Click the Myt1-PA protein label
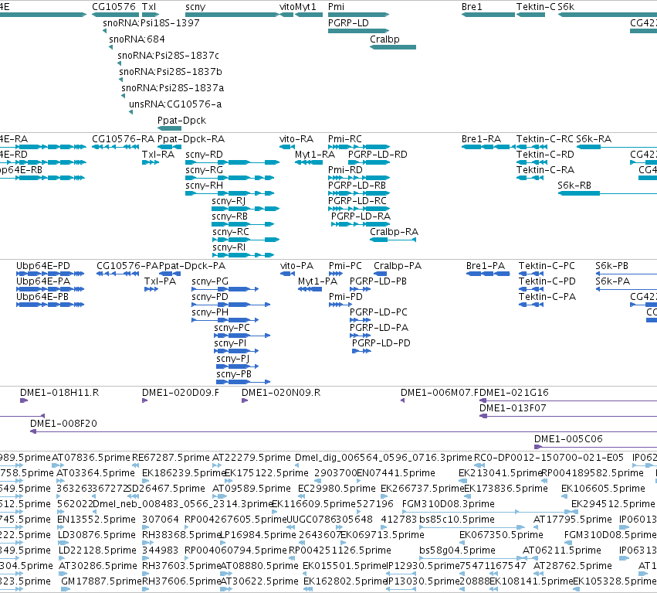657x593 pixels. tap(317, 281)
